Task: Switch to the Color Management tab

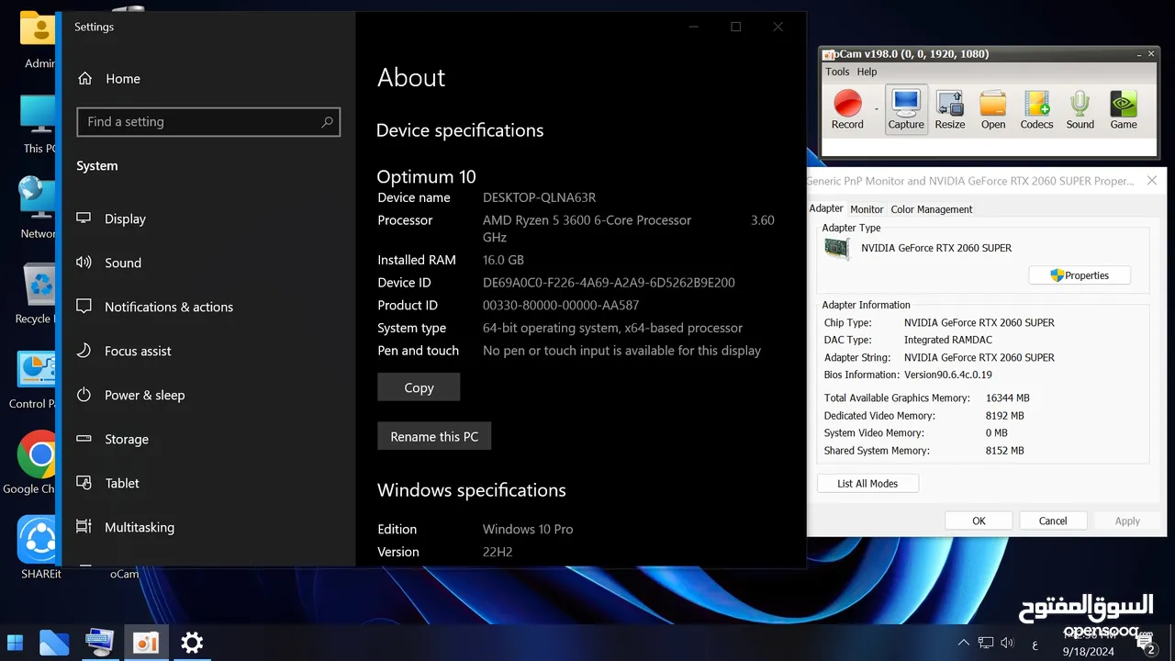Action: coord(932,209)
